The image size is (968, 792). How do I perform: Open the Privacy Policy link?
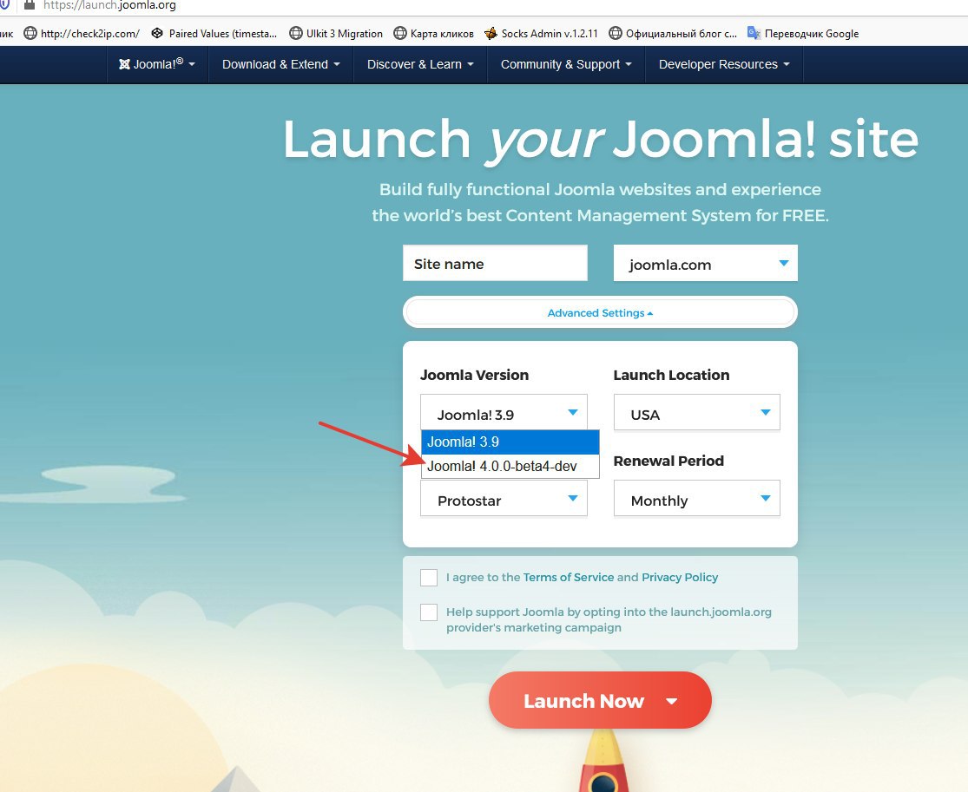[x=680, y=578]
